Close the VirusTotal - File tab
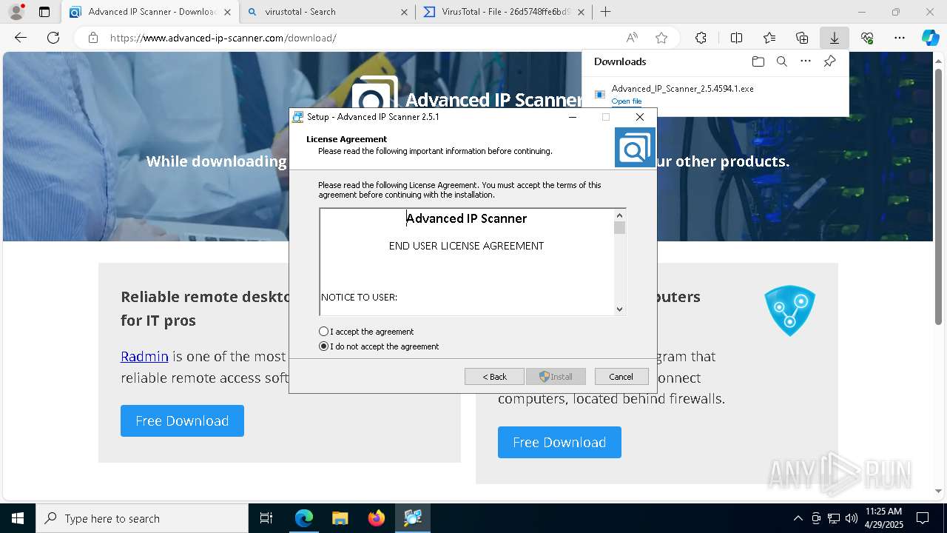 (581, 12)
